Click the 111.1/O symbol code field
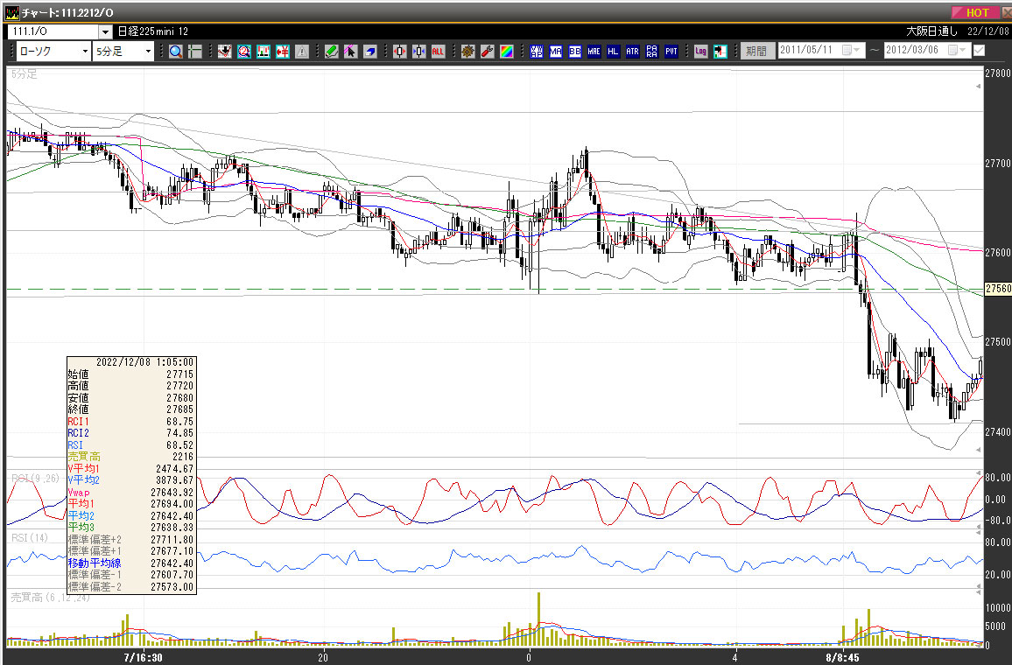Screen dimensions: 1012x665 click(x=53, y=31)
